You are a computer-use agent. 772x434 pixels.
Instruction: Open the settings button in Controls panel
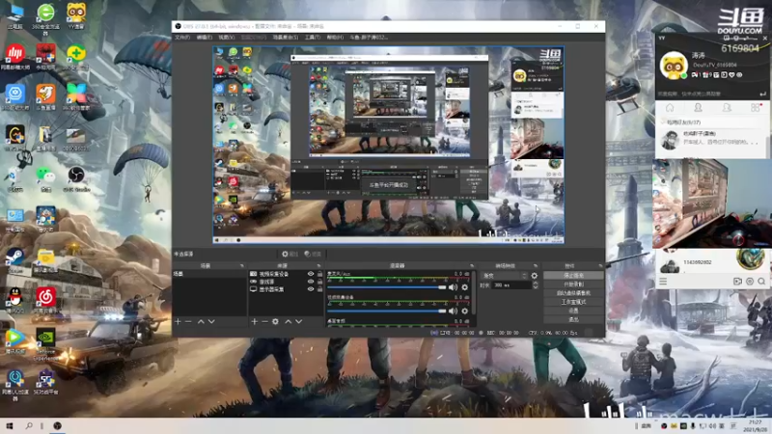click(x=573, y=311)
